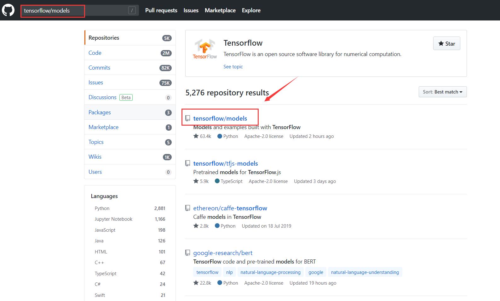Click the slash shortcut icon in search
The height and width of the screenshot is (301, 500).
[132, 10]
